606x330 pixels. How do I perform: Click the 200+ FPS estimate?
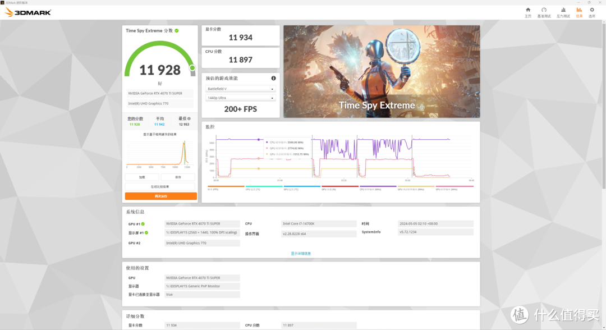click(240, 109)
